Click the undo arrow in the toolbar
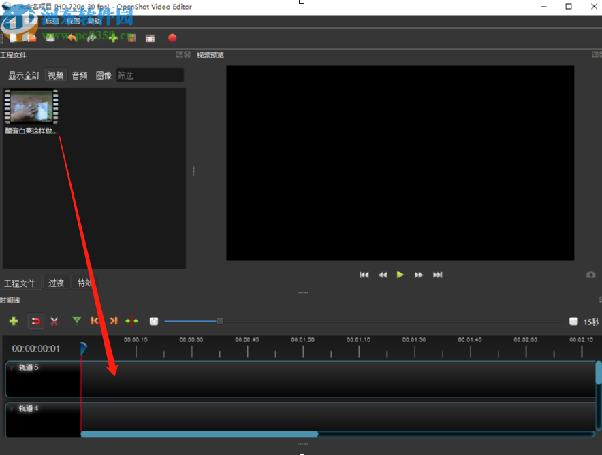The height and width of the screenshot is (455, 602). coord(72,37)
